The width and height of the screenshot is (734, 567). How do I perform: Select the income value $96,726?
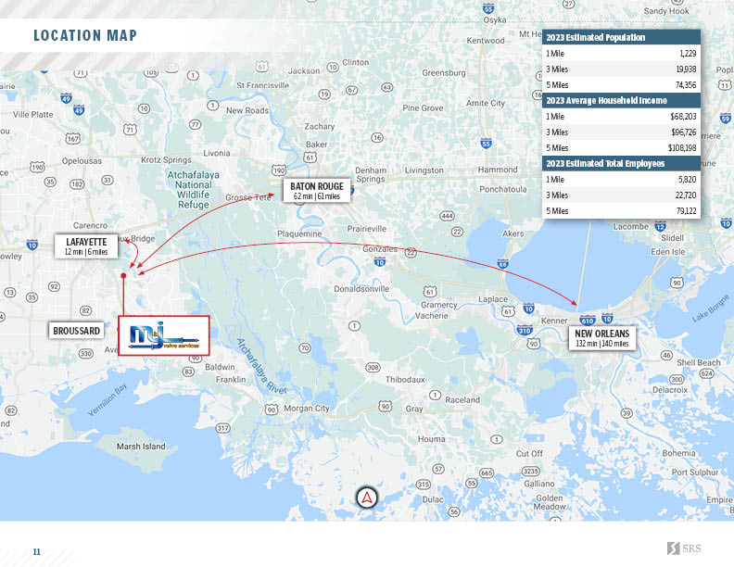coord(683,132)
